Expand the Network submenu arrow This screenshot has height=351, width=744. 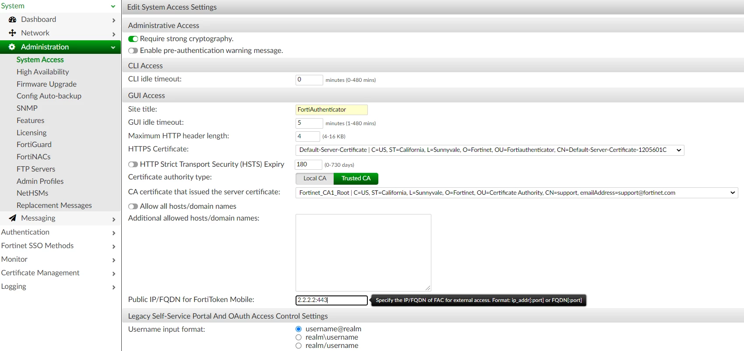[114, 34]
